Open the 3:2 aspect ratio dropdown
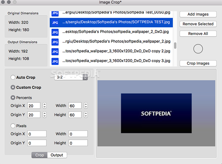The width and height of the screenshot is (222, 164). [71, 77]
